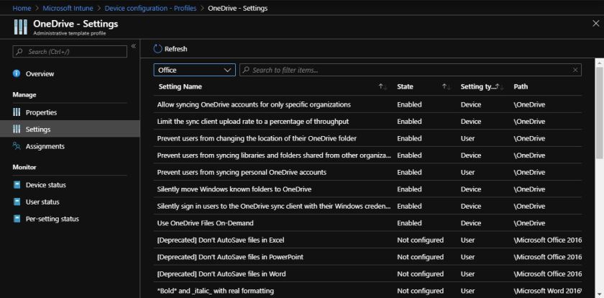The width and height of the screenshot is (604, 298).
Task: Click the Refresh icon in toolbar
Action: (158, 49)
